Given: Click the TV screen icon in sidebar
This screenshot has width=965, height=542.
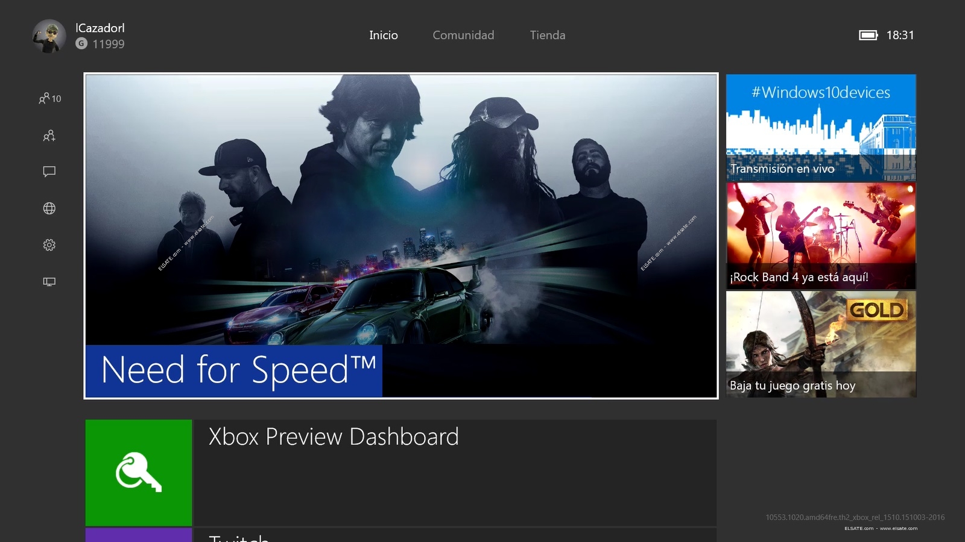Looking at the screenshot, I should (x=49, y=281).
